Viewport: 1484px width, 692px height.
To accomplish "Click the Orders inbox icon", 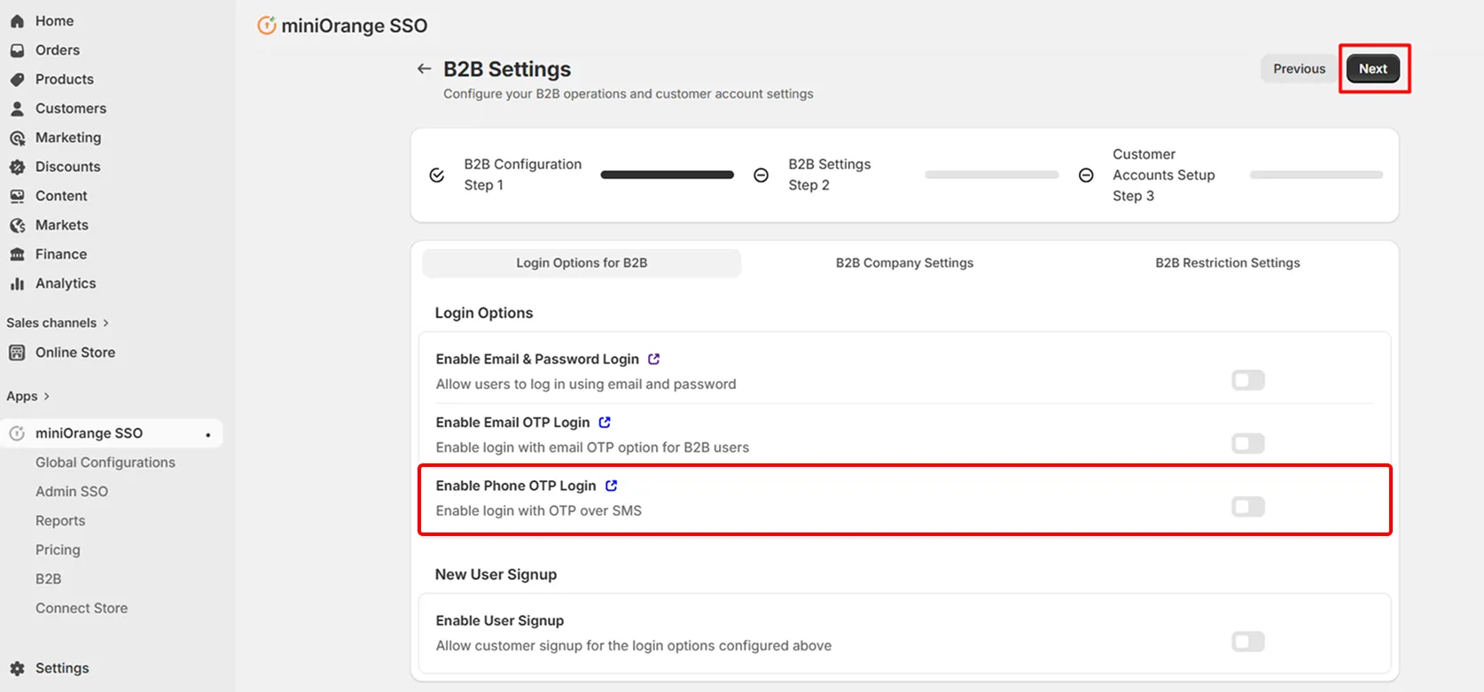I will click(x=17, y=51).
